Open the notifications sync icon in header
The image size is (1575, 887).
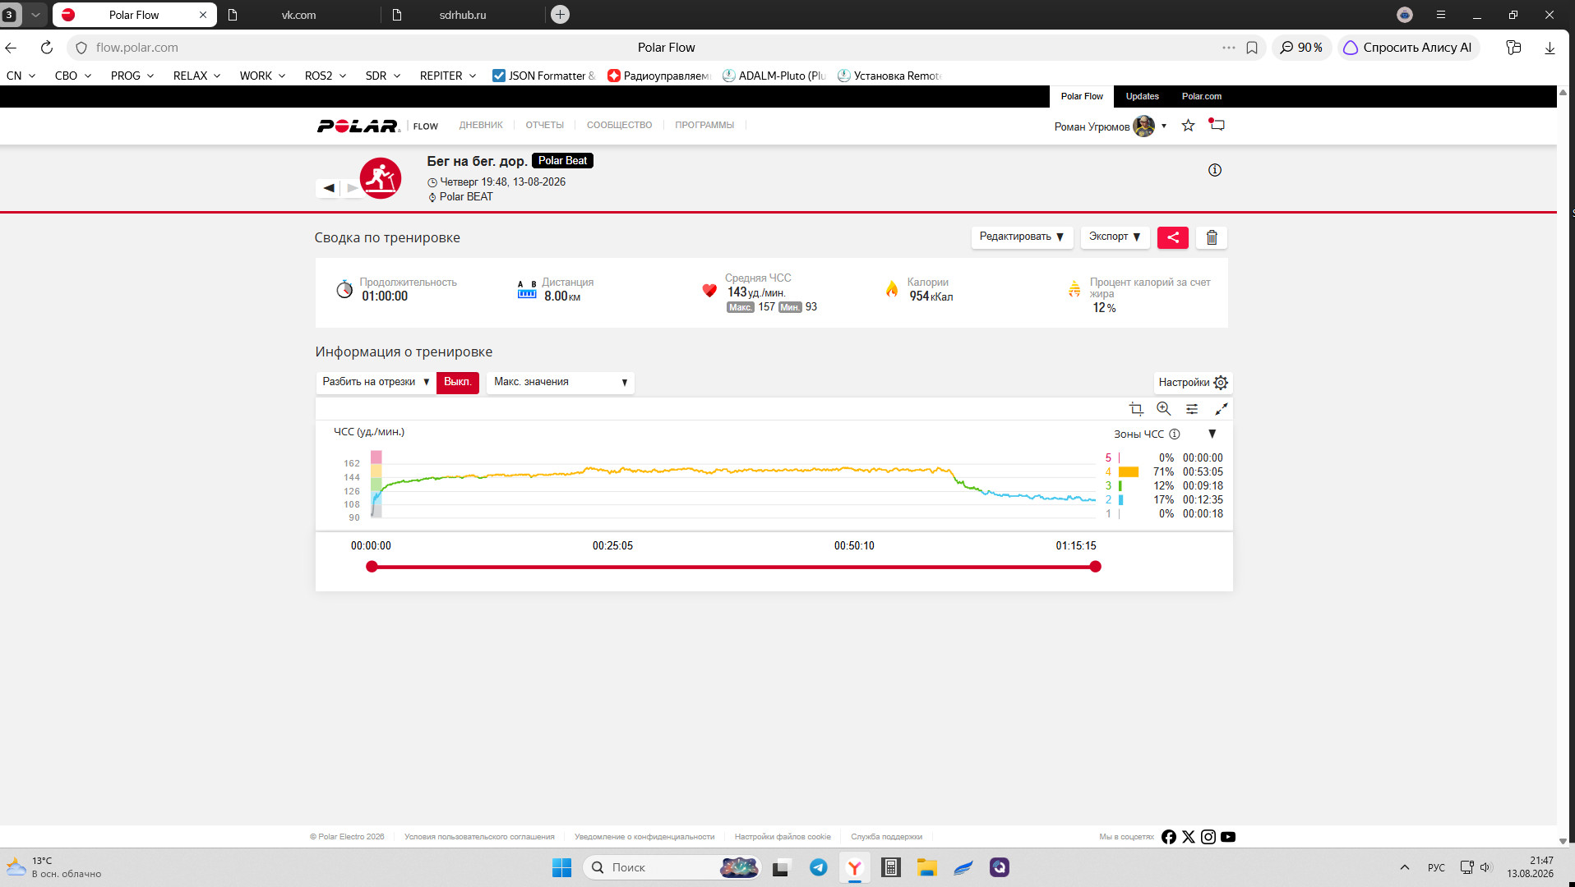[1217, 125]
